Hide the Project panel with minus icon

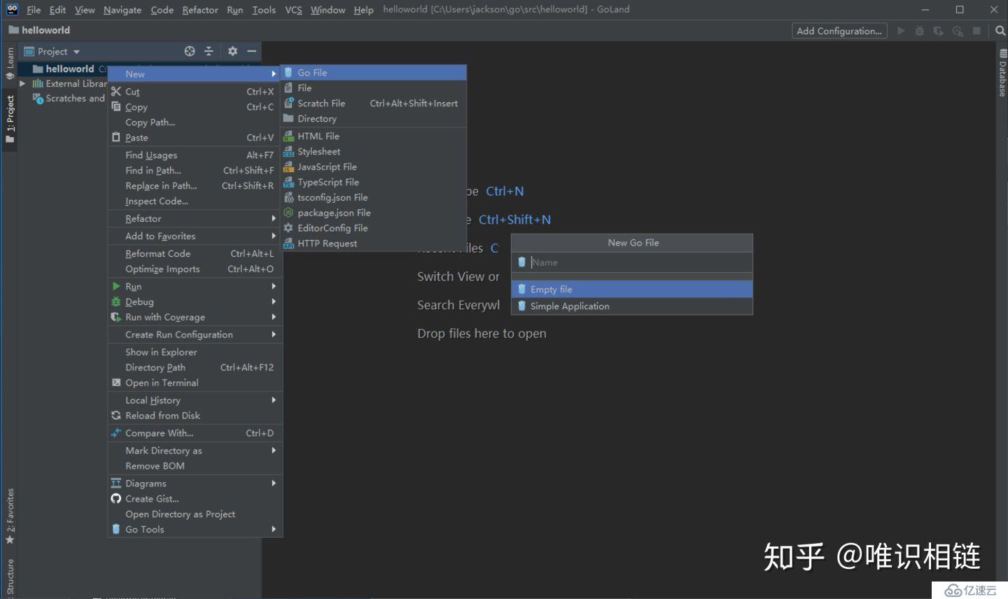pos(251,51)
